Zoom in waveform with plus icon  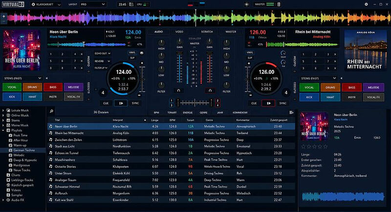pyautogui.click(x=4, y=17)
